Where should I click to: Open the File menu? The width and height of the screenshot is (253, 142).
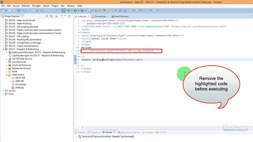pyautogui.click(x=3, y=6)
